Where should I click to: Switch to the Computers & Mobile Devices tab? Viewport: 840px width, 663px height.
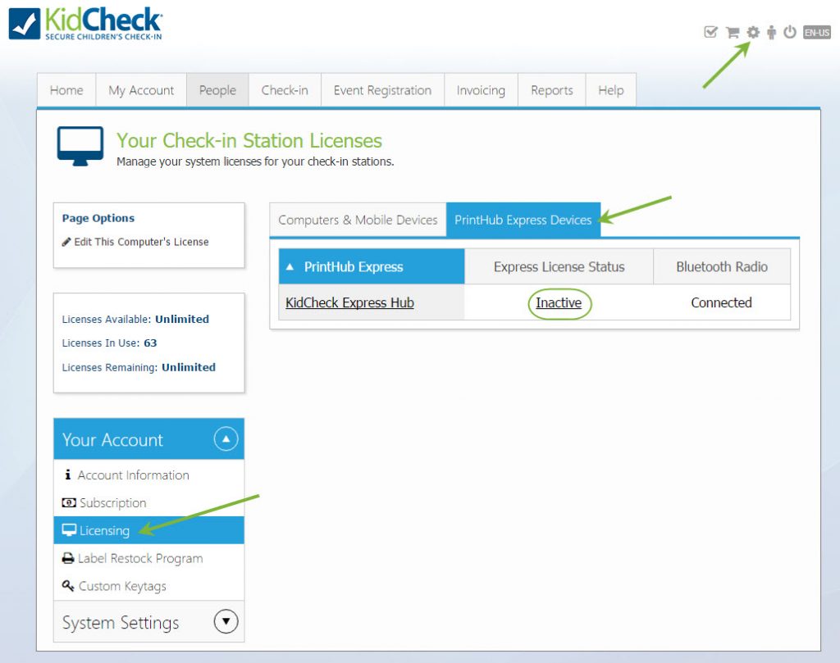[x=357, y=220]
